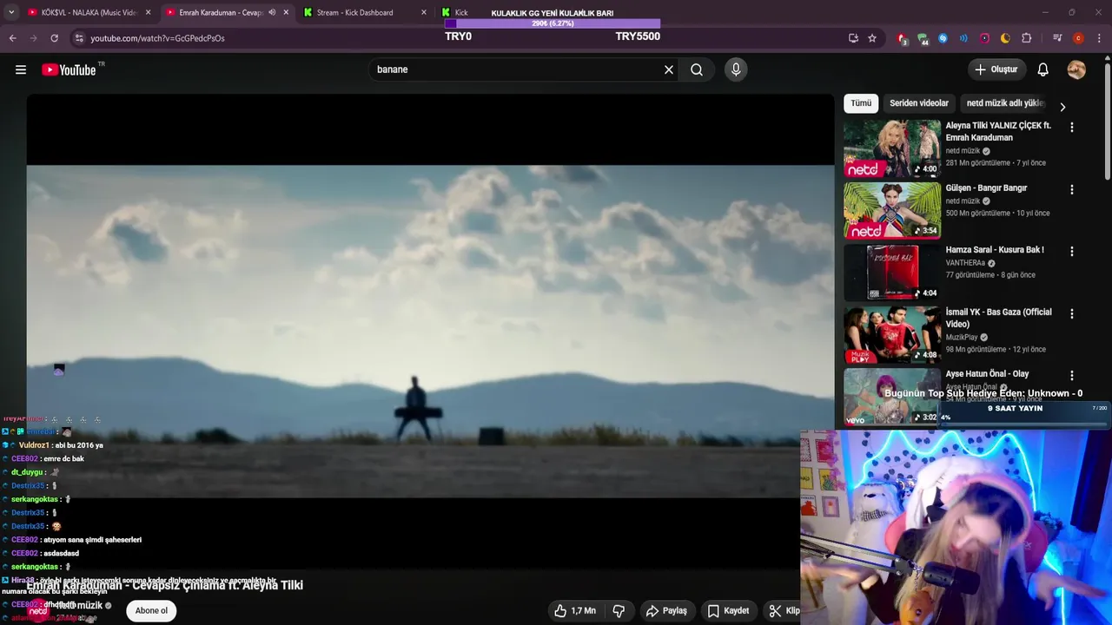Open İsmail YK - Bas Gaza title

coord(998,318)
